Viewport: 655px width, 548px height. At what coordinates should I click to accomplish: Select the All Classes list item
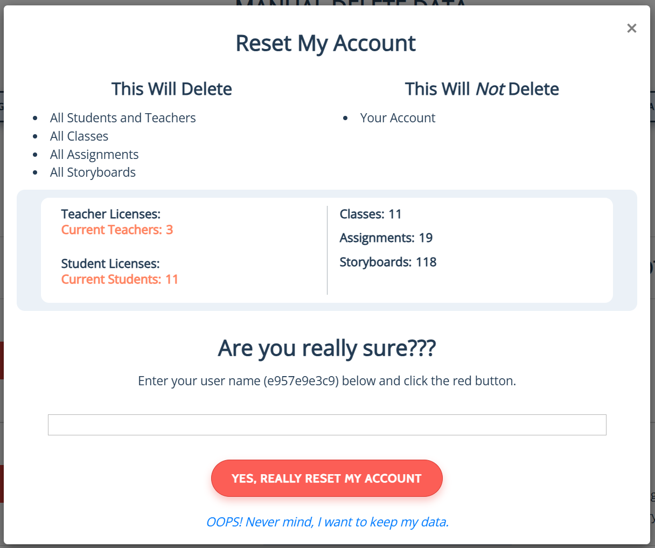pyautogui.click(x=79, y=136)
